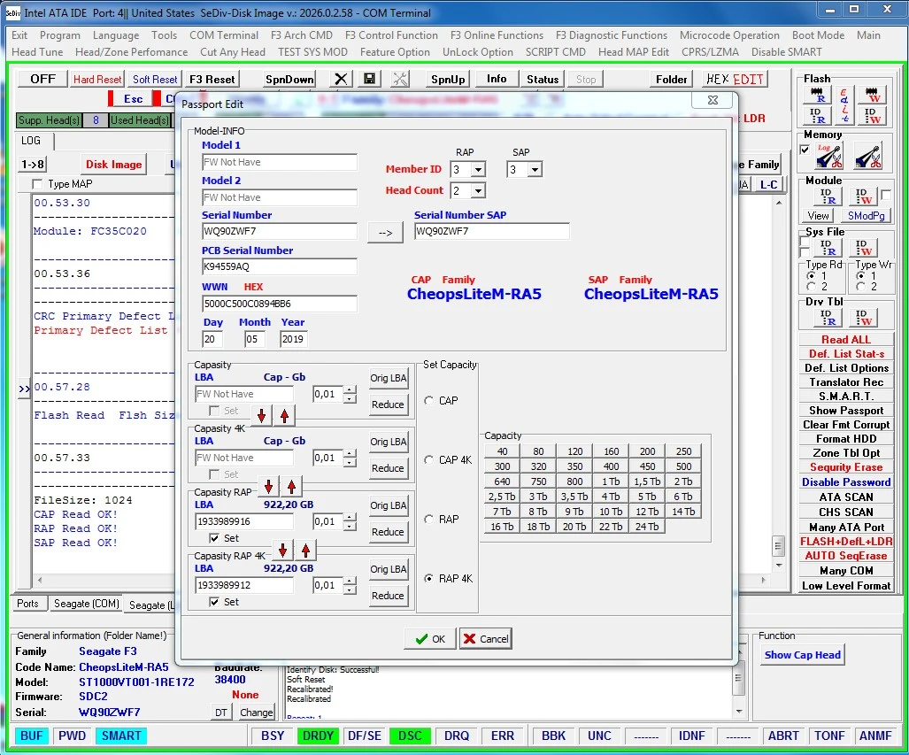Click the Memory Log clean icon
This screenshot has width=909, height=755.
[x=829, y=156]
